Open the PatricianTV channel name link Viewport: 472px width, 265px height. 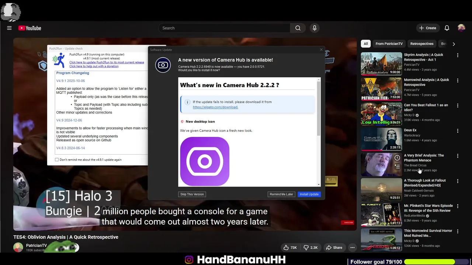tap(37, 245)
